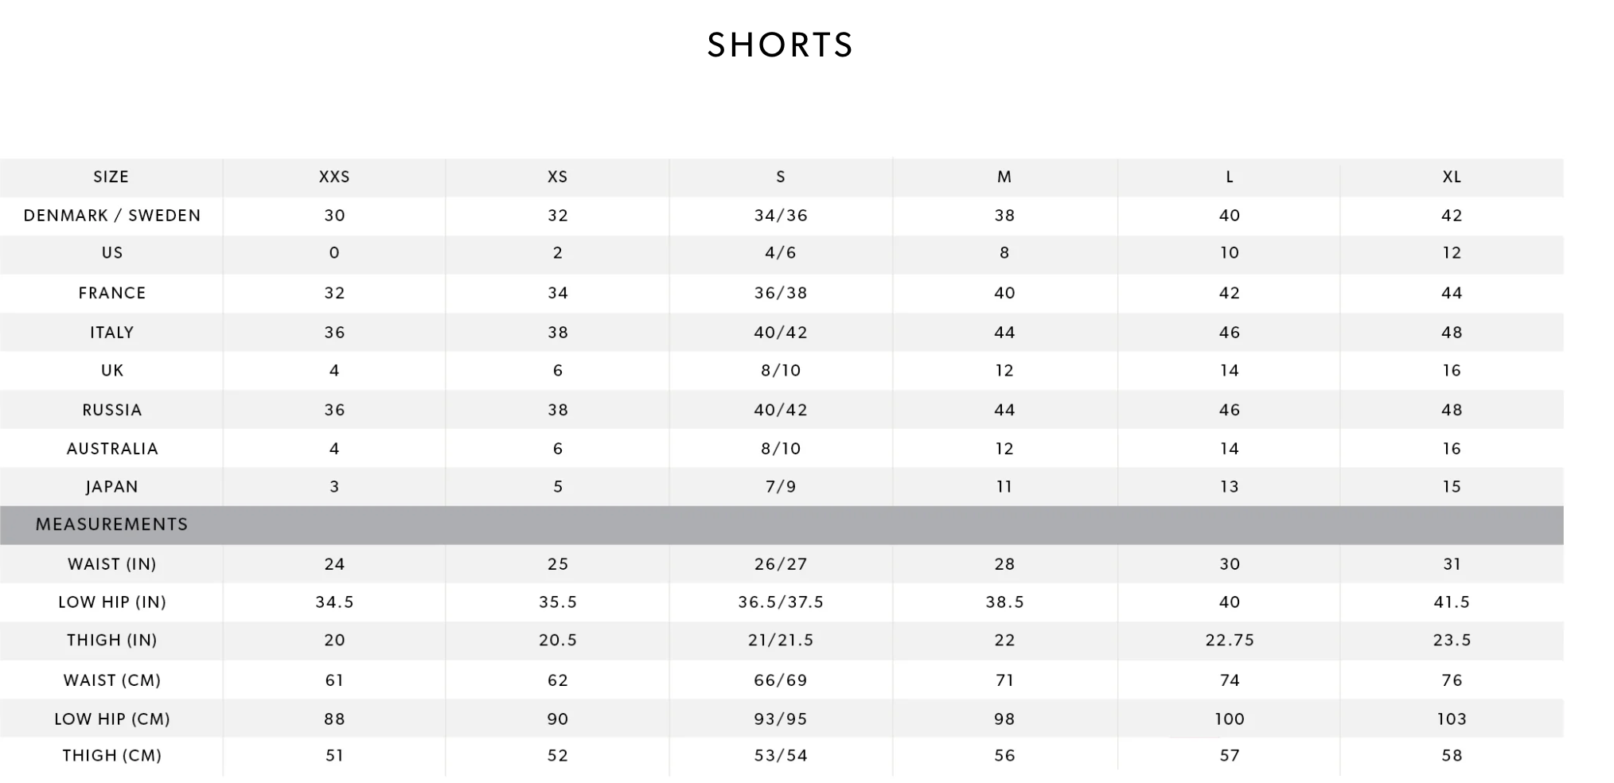This screenshot has height=783, width=1614.
Task: Select the LOW HIP (IN) row label
Action: point(112,602)
